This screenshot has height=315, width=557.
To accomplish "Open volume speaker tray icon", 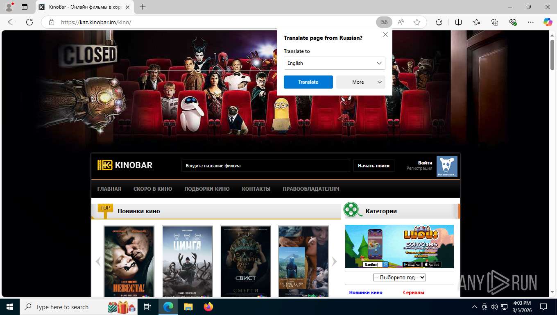I will (x=494, y=307).
